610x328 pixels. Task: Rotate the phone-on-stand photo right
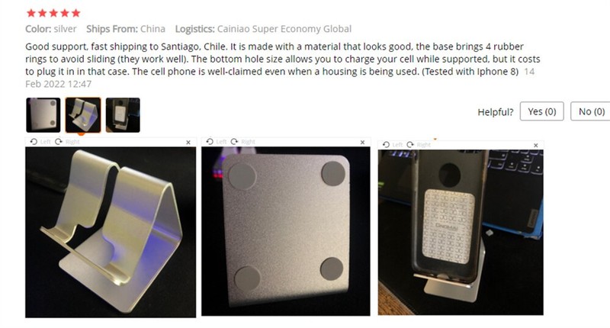click(x=419, y=145)
